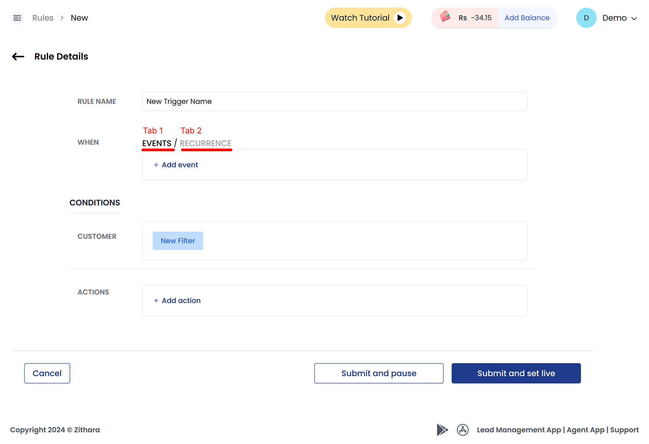Switch to the RECURRENCE tab

[x=205, y=144]
